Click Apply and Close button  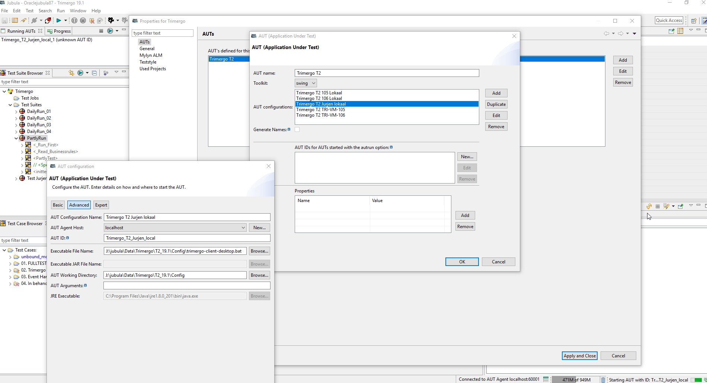coord(579,356)
